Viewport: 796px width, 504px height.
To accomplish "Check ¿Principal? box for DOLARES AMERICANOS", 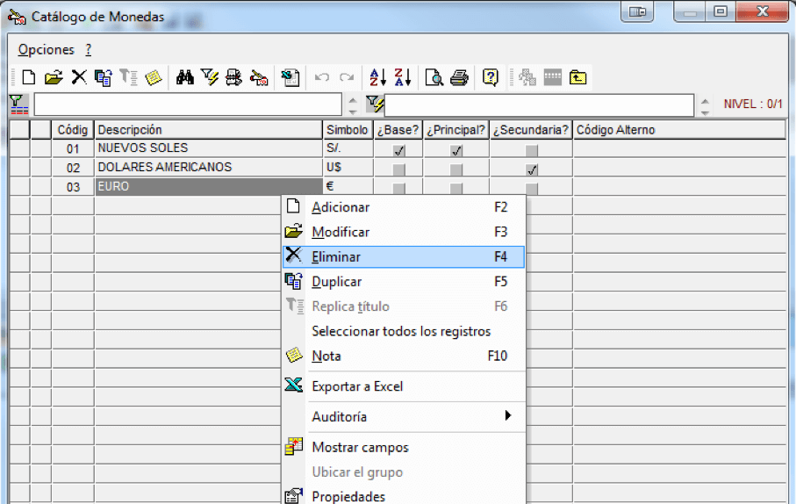I will 456,169.
